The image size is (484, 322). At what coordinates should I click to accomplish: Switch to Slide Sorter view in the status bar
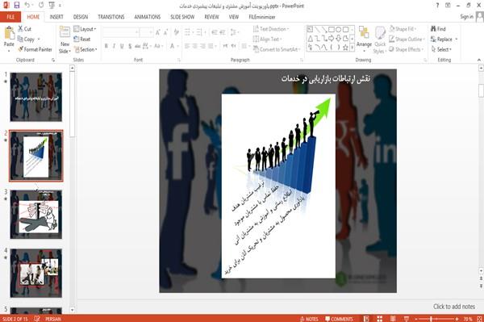(379, 319)
